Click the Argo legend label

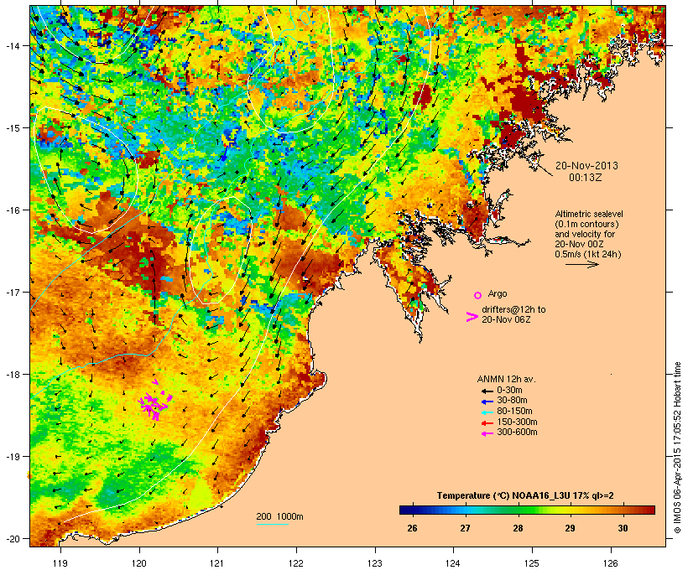498,293
